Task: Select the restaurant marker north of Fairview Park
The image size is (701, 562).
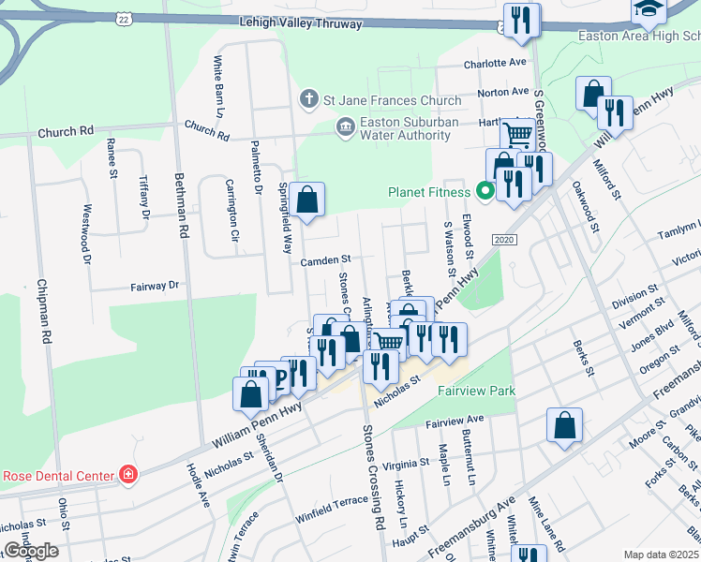Action: [x=449, y=342]
